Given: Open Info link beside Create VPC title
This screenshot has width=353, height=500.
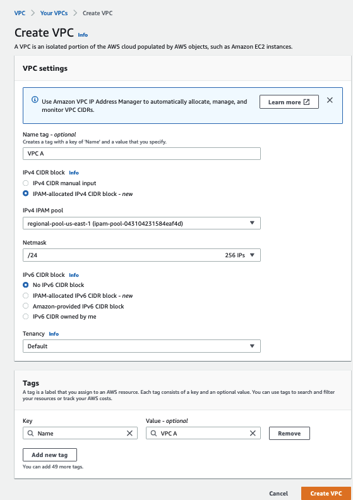Looking at the screenshot, I should (83, 35).
